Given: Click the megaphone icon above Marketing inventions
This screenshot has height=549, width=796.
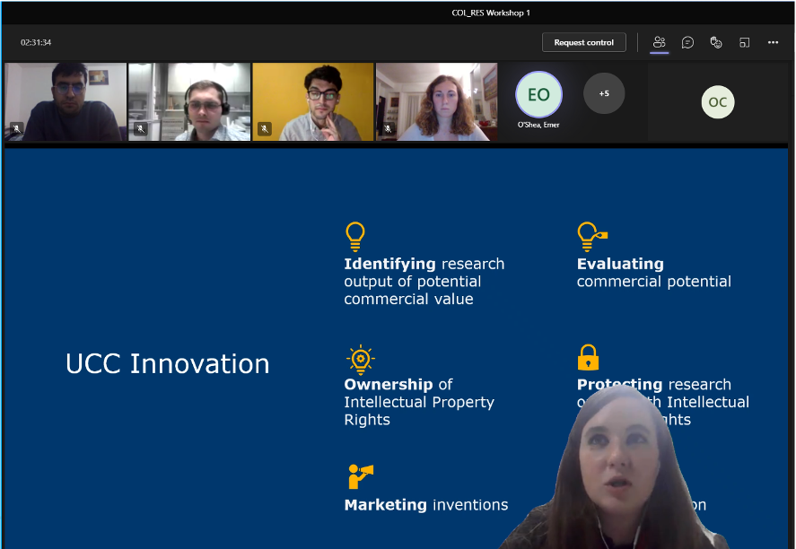Looking at the screenshot, I should [361, 477].
